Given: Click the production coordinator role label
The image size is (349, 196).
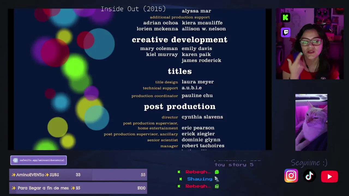Looking at the screenshot, I should click(155, 96).
